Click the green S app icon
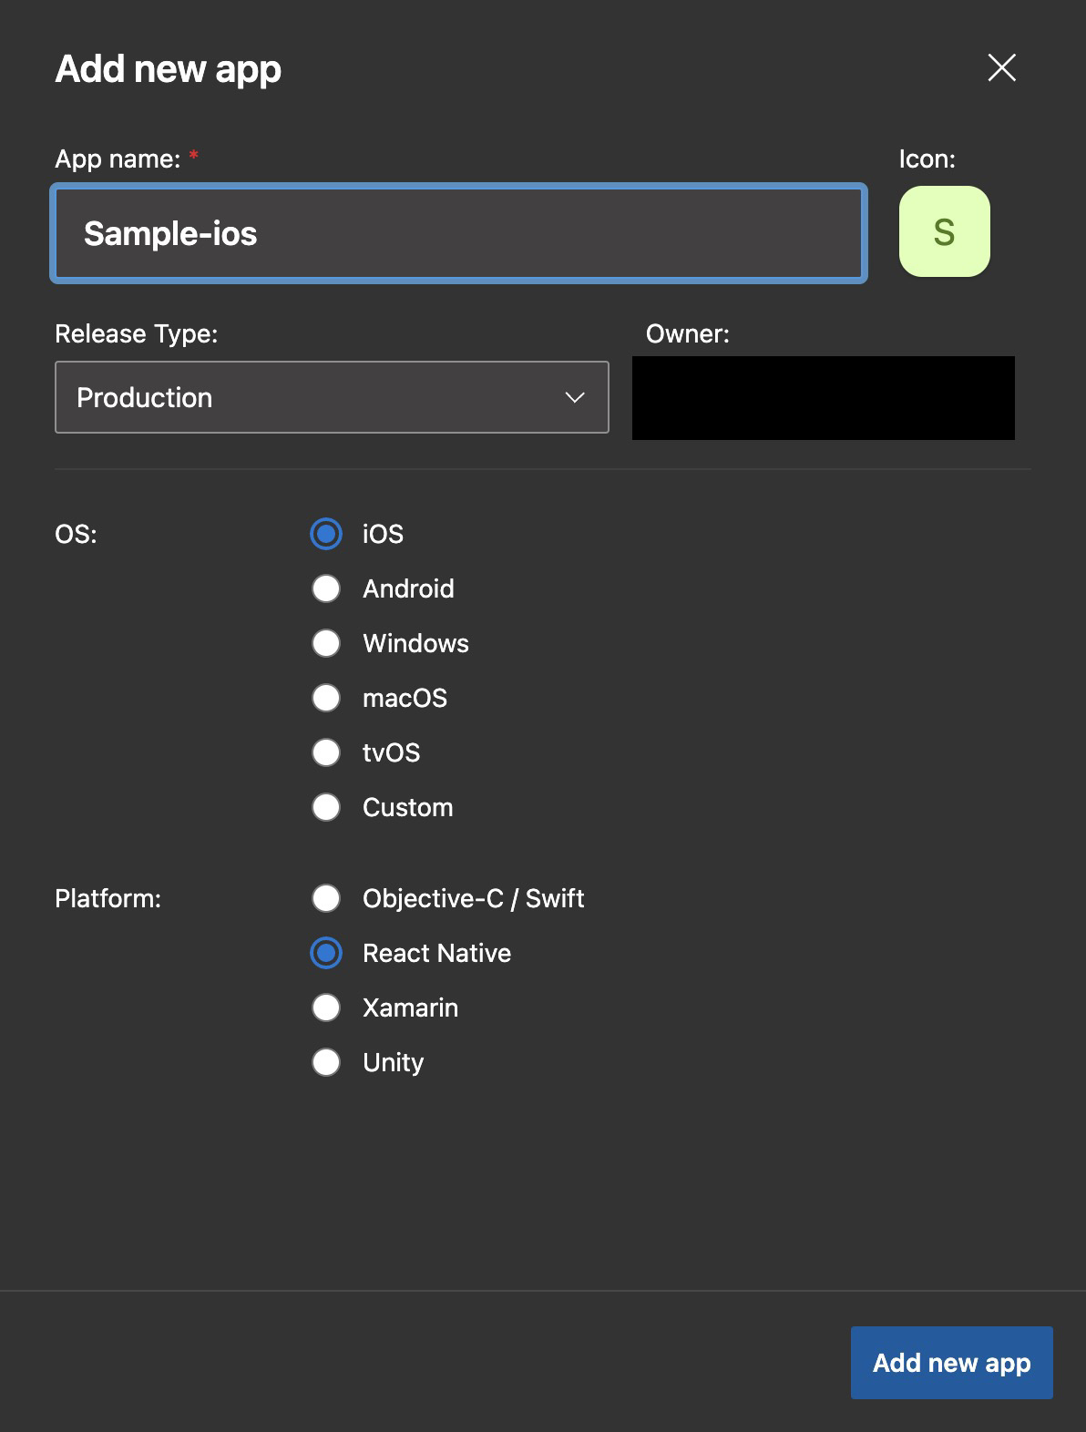Image resolution: width=1086 pixels, height=1432 pixels. [944, 231]
